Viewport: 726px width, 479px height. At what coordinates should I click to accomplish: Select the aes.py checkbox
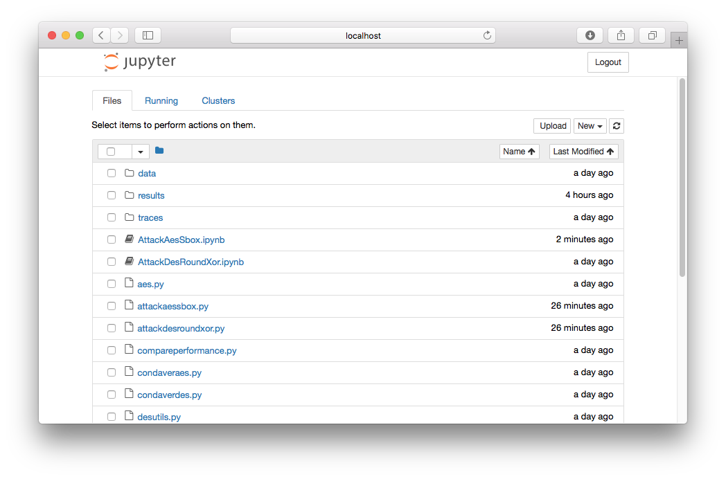point(112,284)
